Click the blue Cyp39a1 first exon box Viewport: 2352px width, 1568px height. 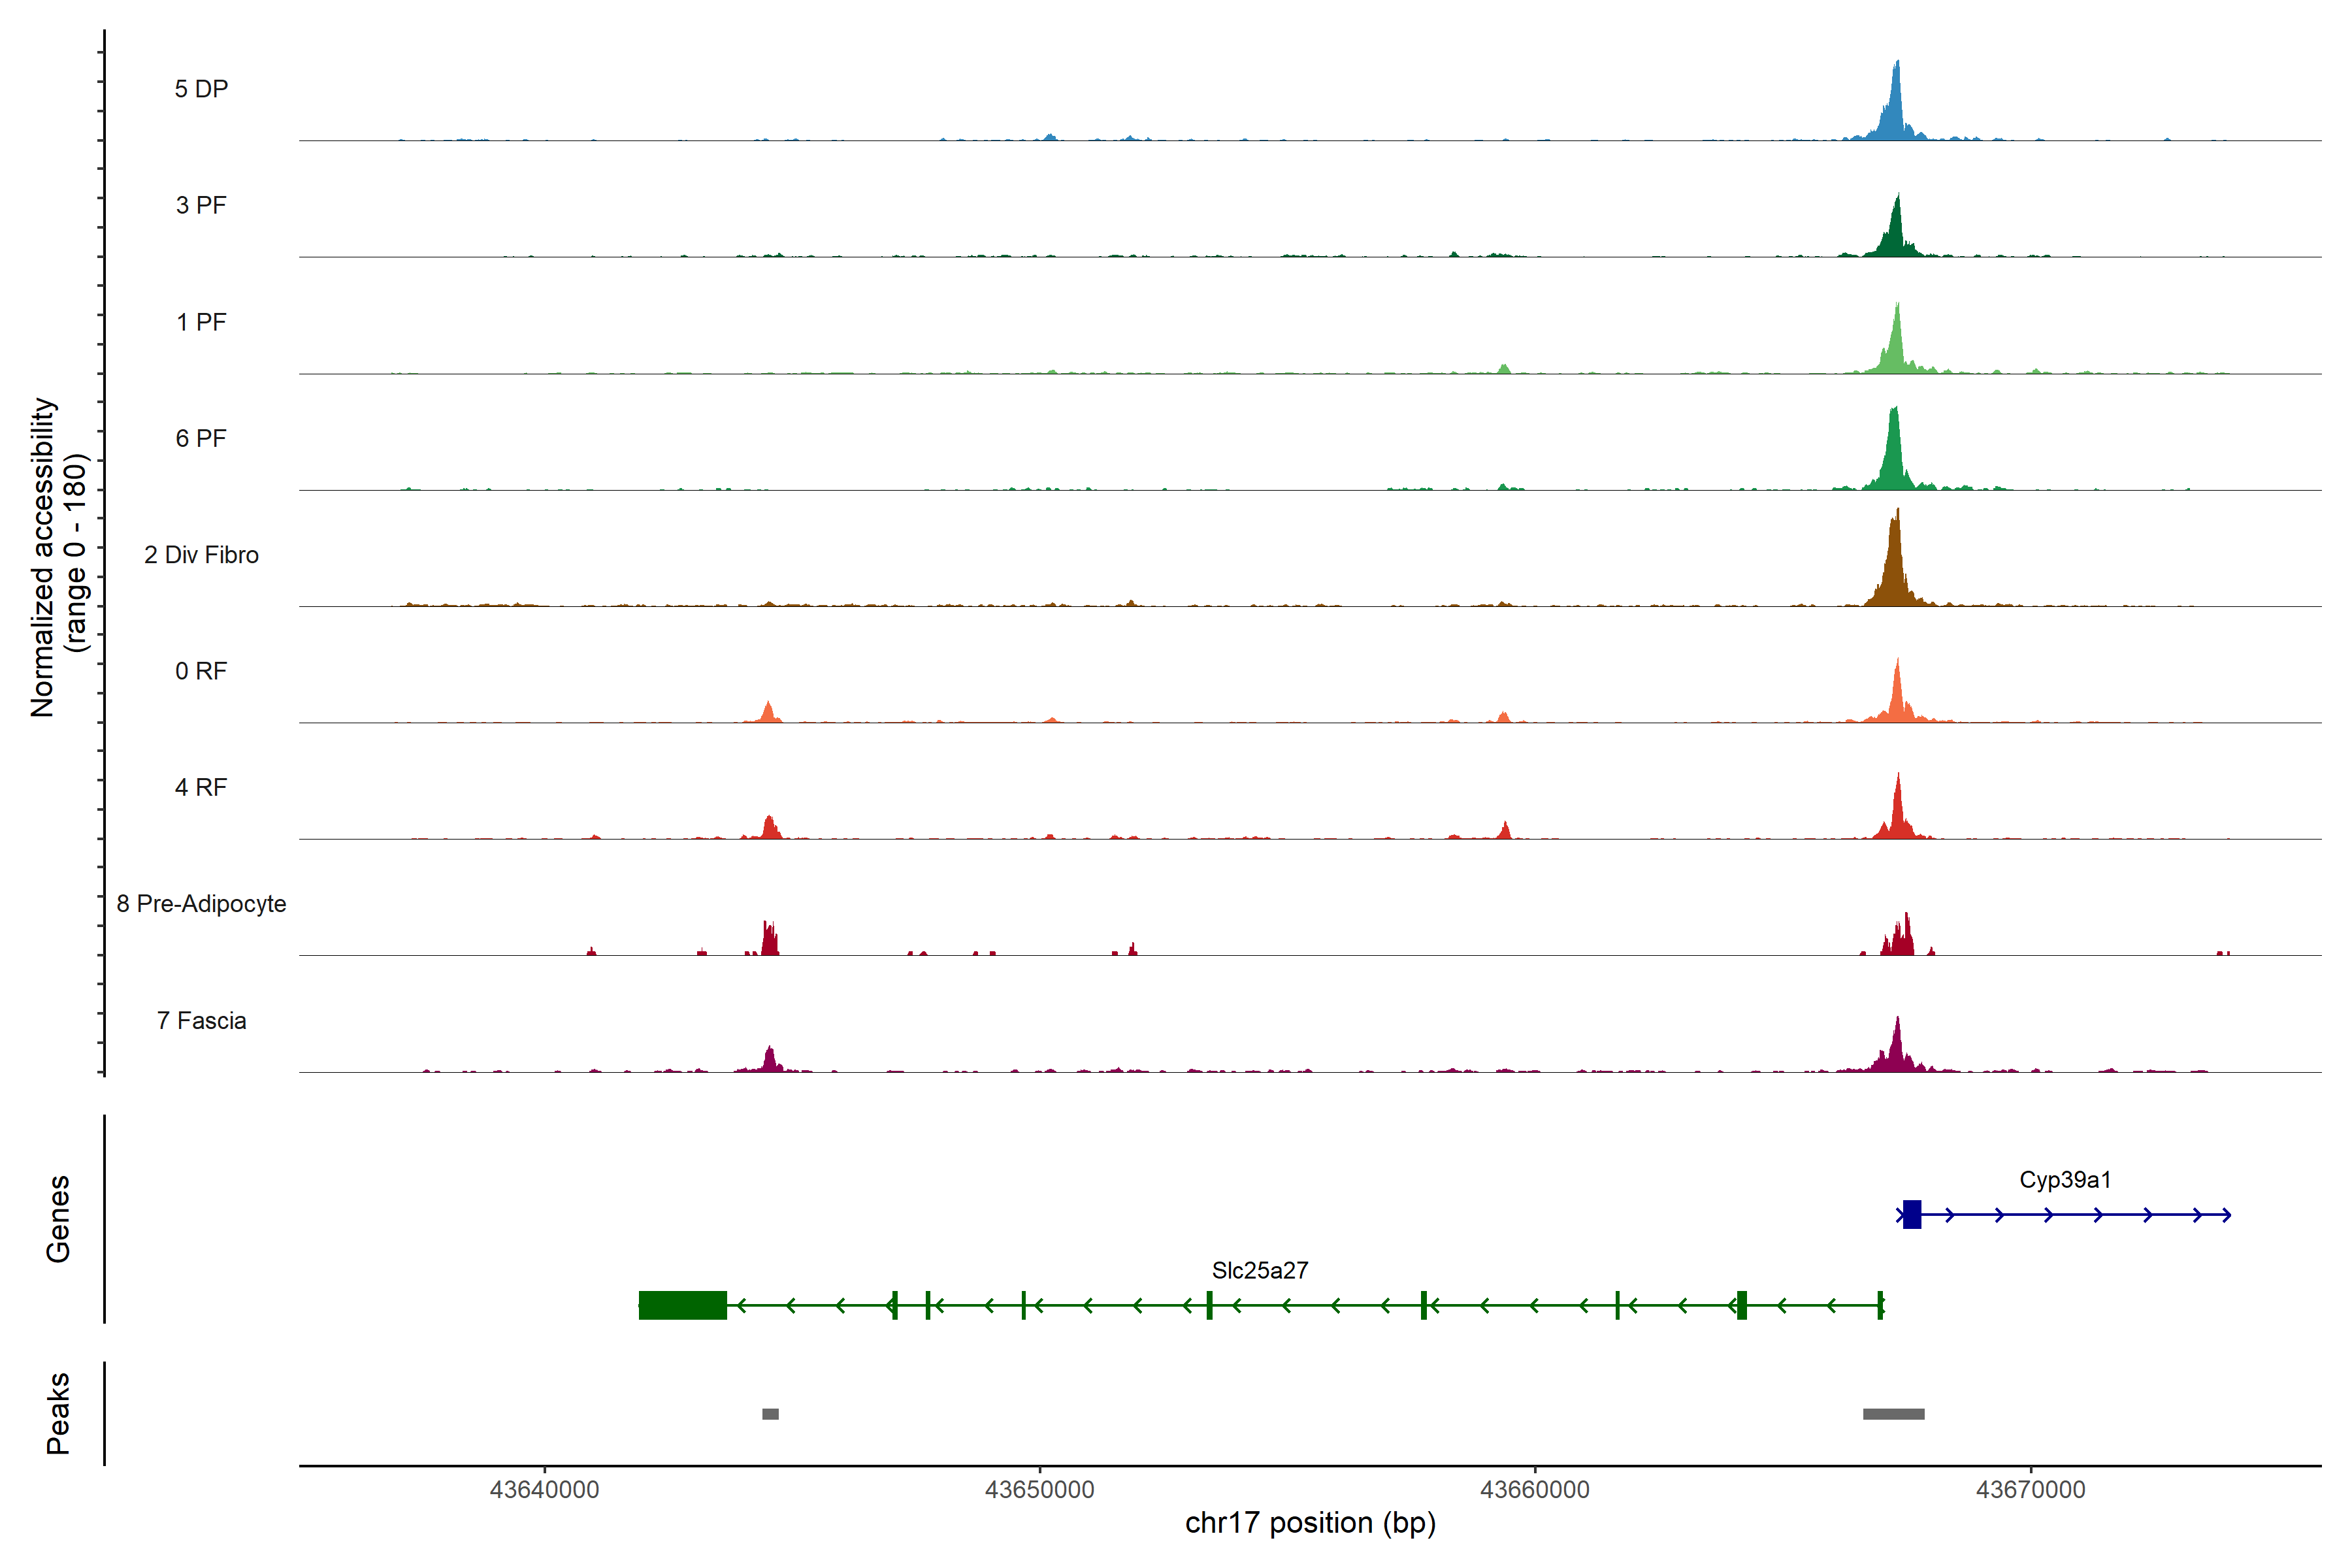click(1911, 1214)
